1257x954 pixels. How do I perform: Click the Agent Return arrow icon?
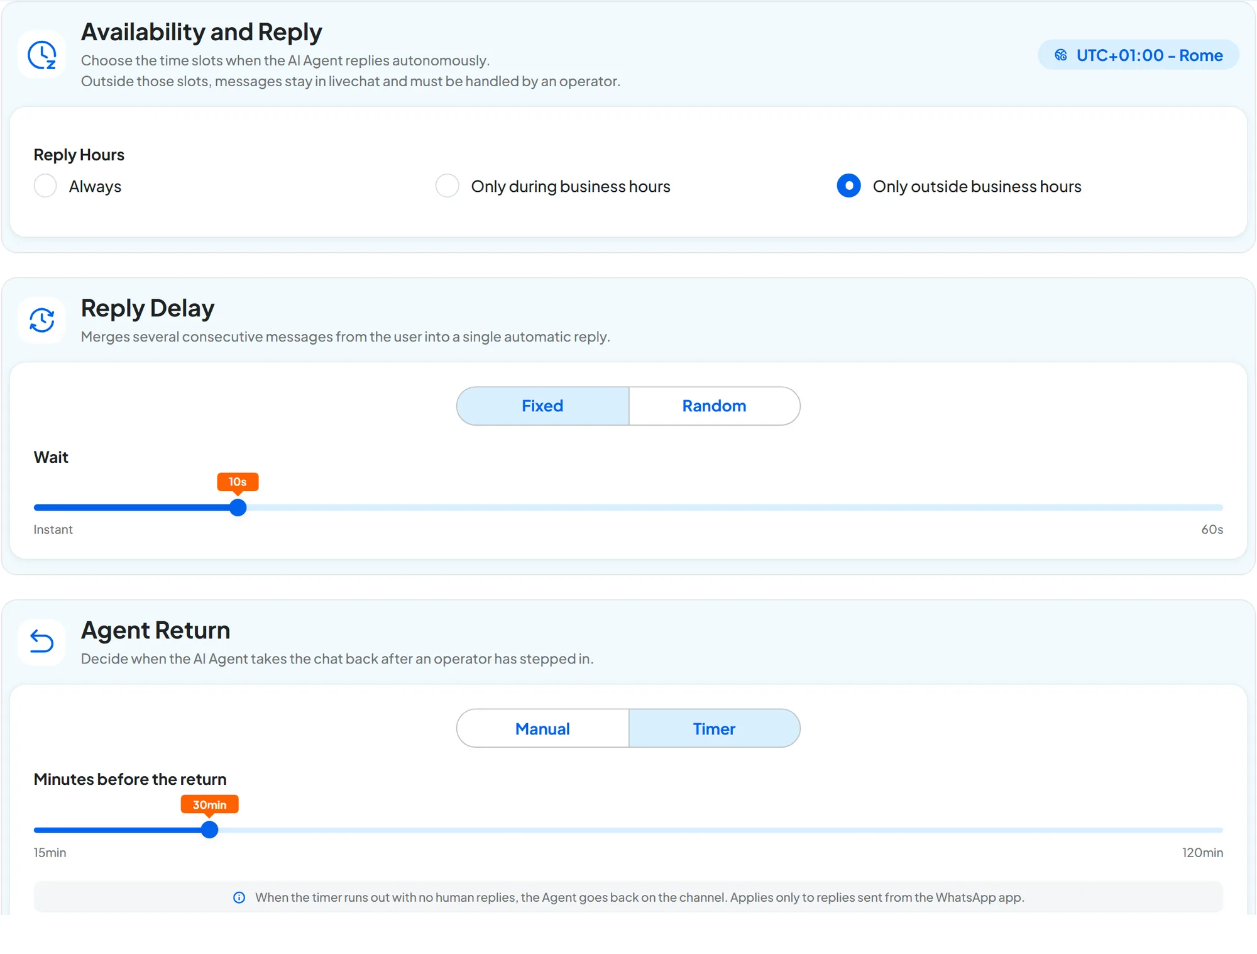[42, 642]
